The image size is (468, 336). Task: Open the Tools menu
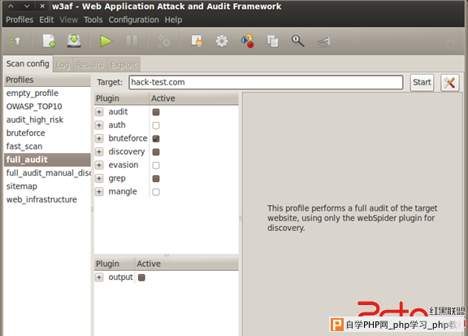click(93, 20)
